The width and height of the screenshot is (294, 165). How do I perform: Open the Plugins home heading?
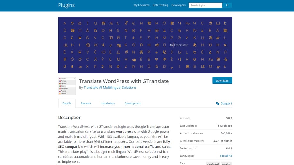coord(66,5)
